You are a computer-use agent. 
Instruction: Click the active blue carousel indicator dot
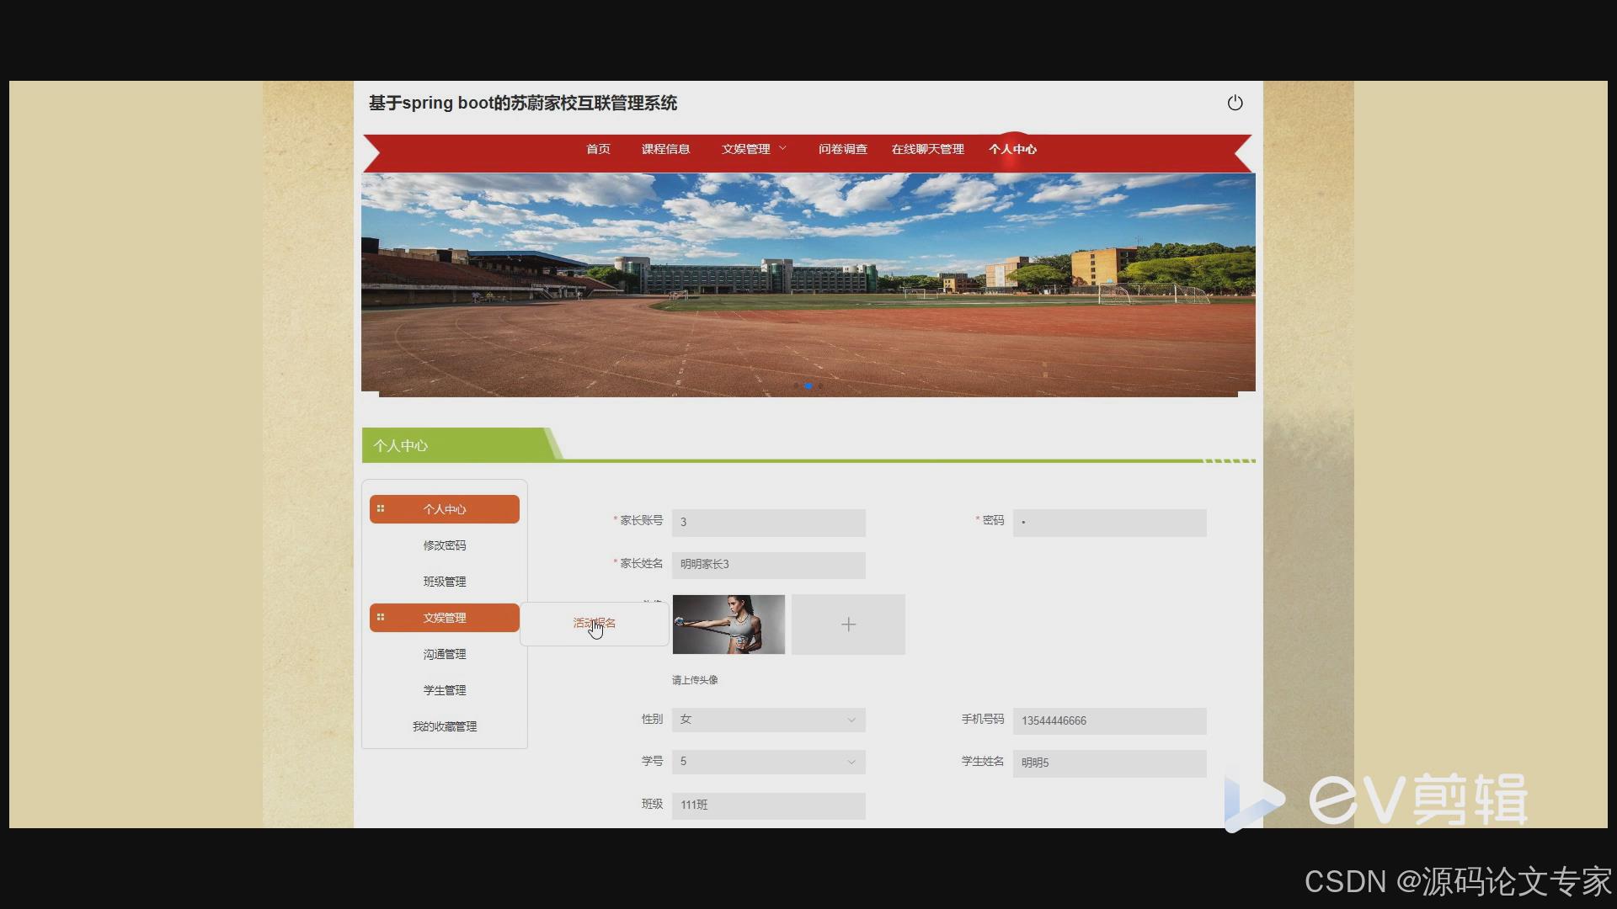(x=808, y=386)
